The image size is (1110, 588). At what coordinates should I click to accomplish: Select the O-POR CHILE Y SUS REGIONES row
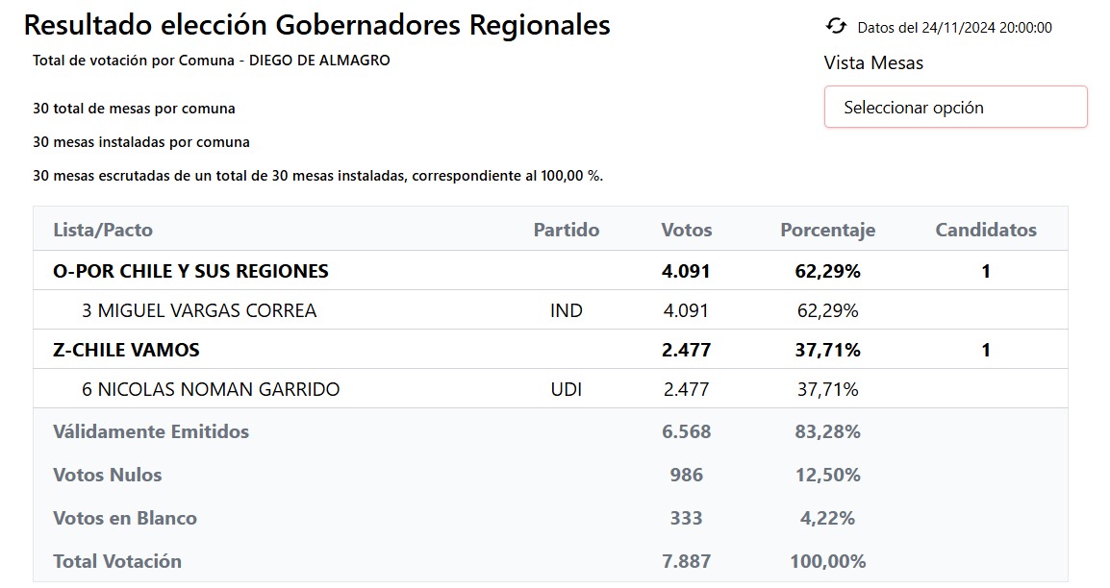click(x=550, y=271)
